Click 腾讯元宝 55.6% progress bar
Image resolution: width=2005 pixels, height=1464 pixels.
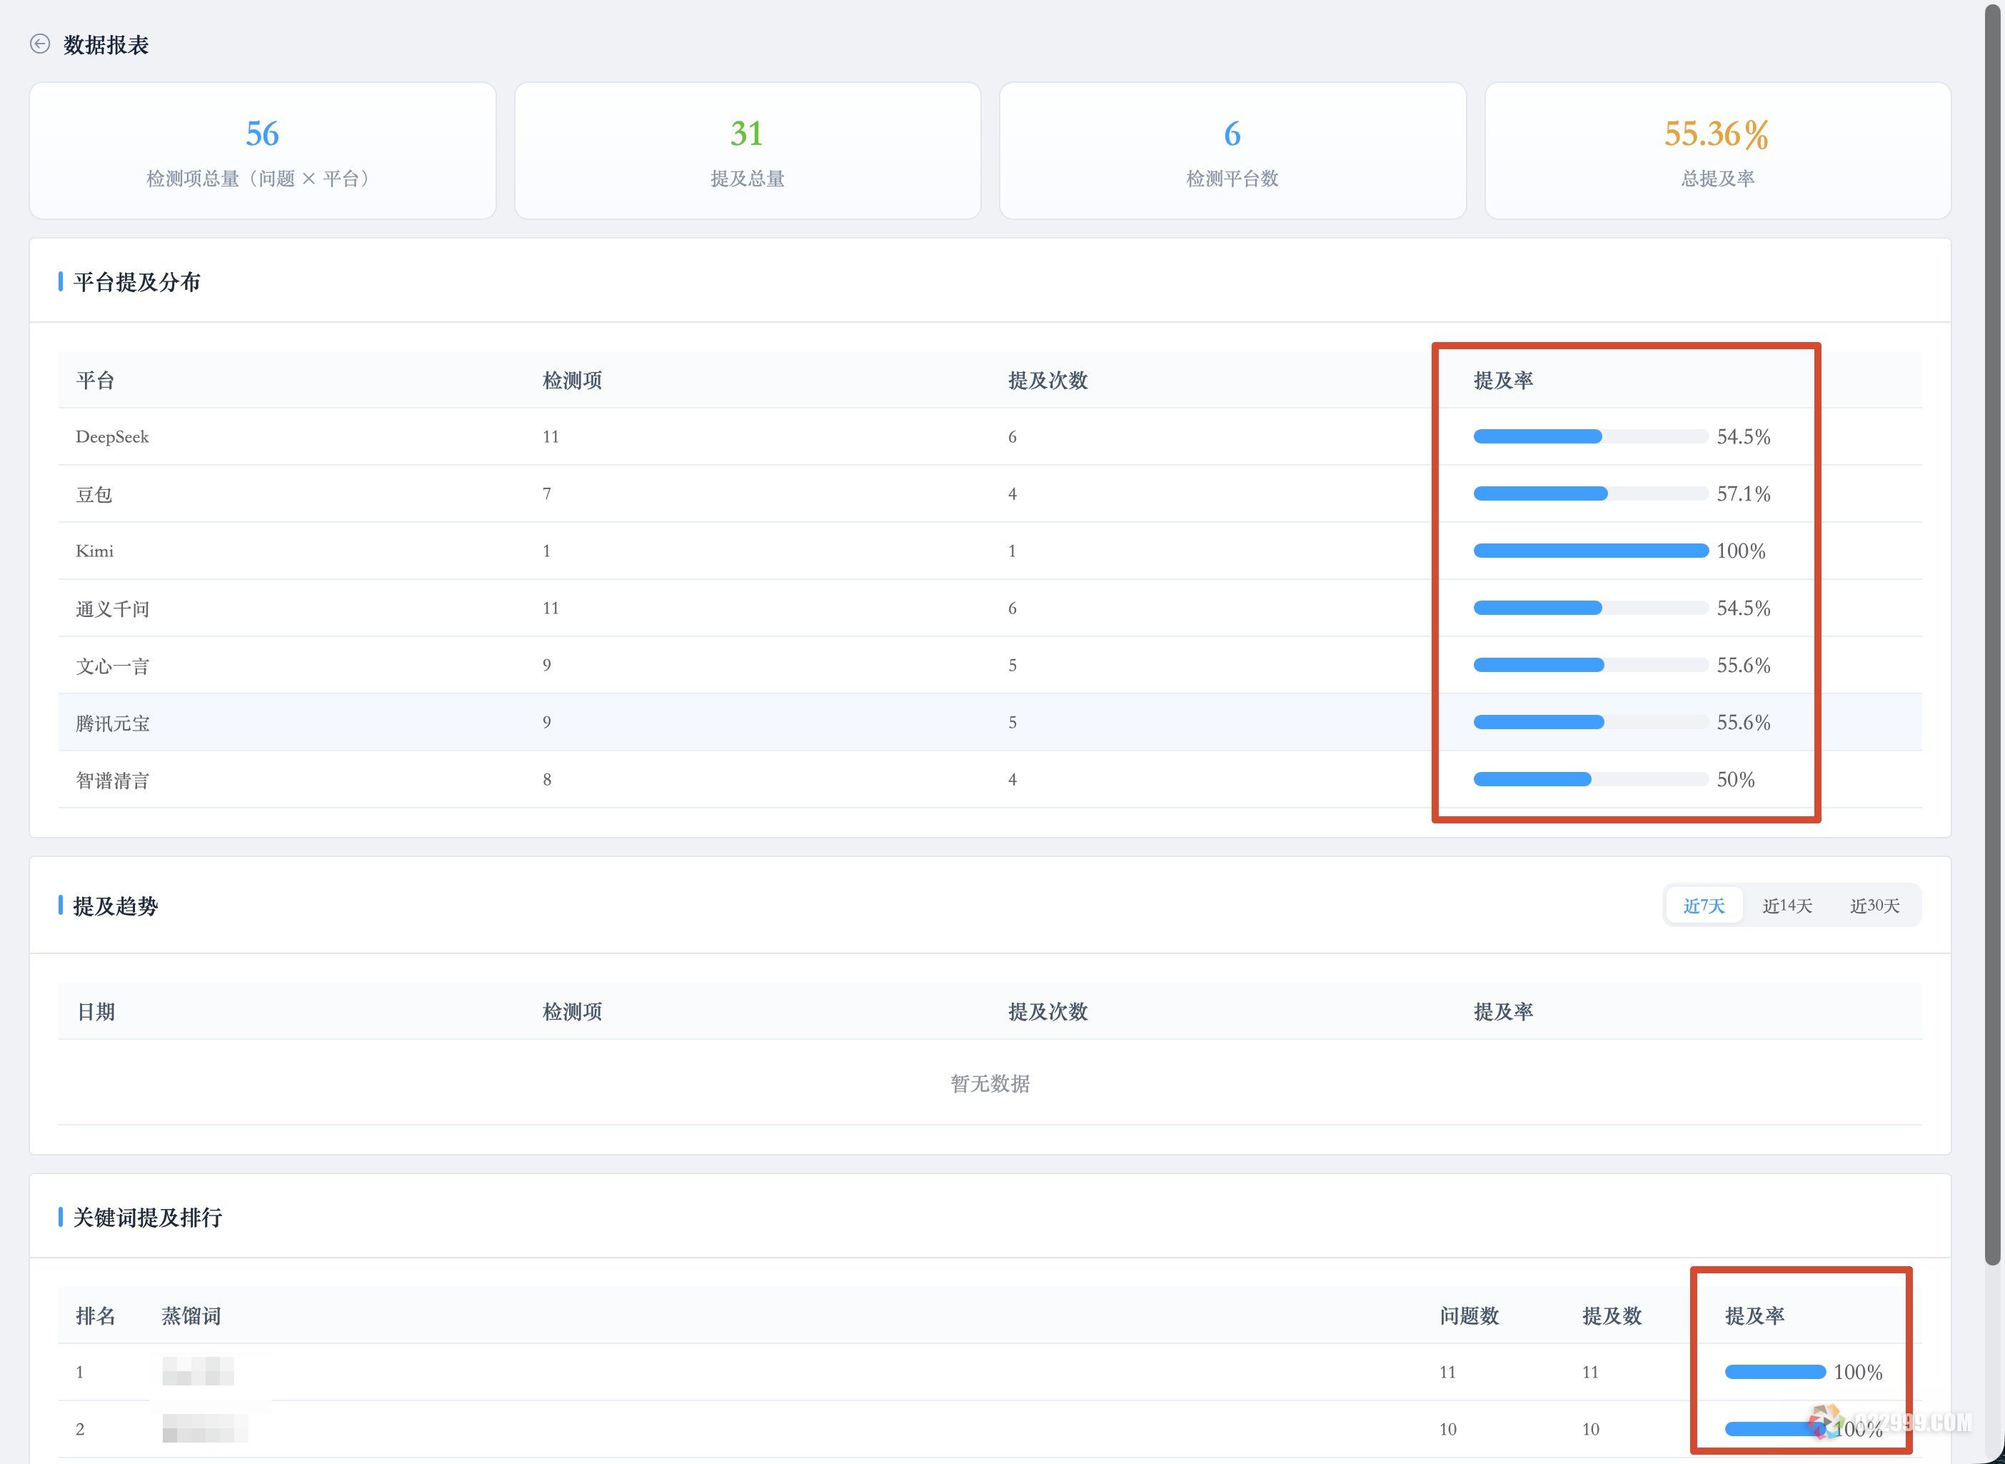click(1590, 722)
